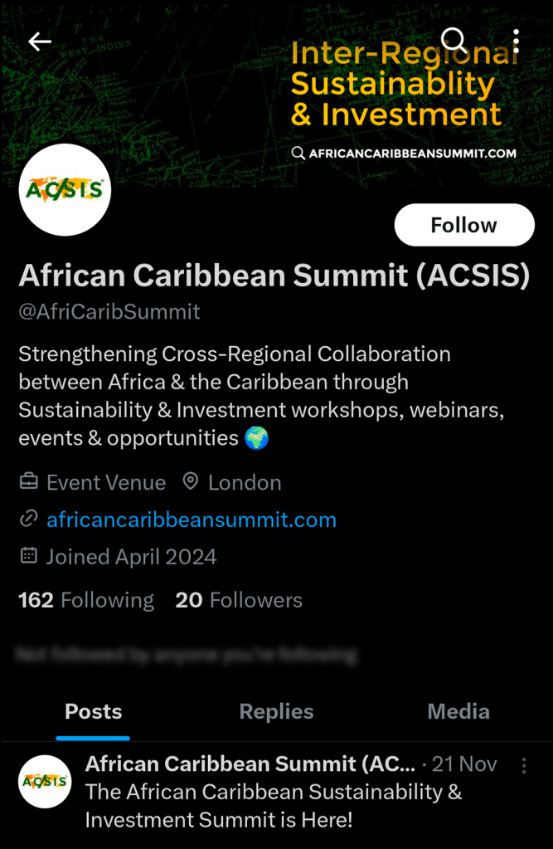
Task: Tap the back arrow icon
Action: coord(40,41)
